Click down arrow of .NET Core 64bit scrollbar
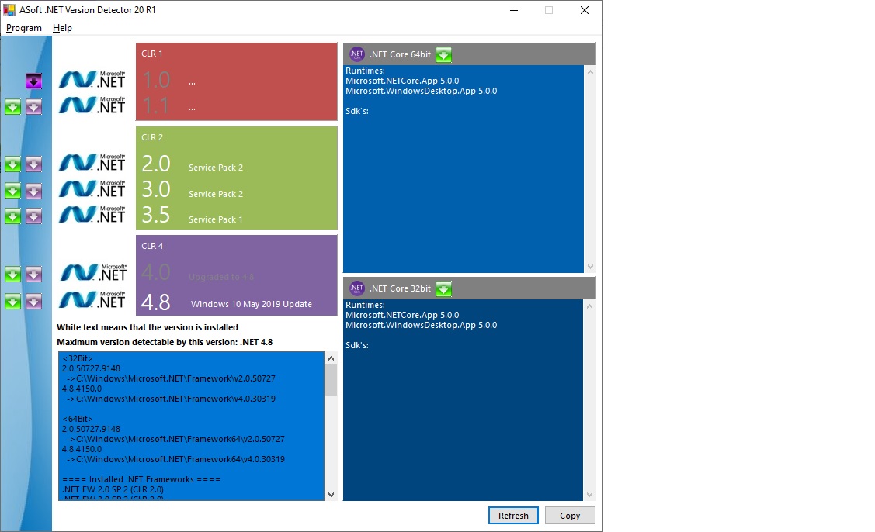 [590, 267]
